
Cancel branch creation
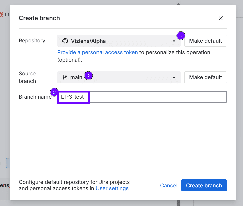pyautogui.click(x=169, y=185)
